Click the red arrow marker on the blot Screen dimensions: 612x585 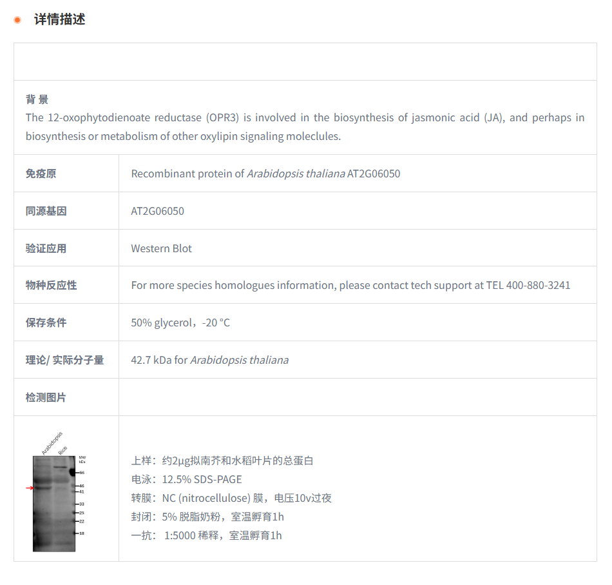30,488
